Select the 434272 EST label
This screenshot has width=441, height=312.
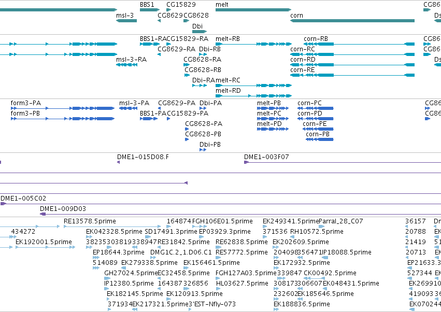pyautogui.click(x=23, y=232)
